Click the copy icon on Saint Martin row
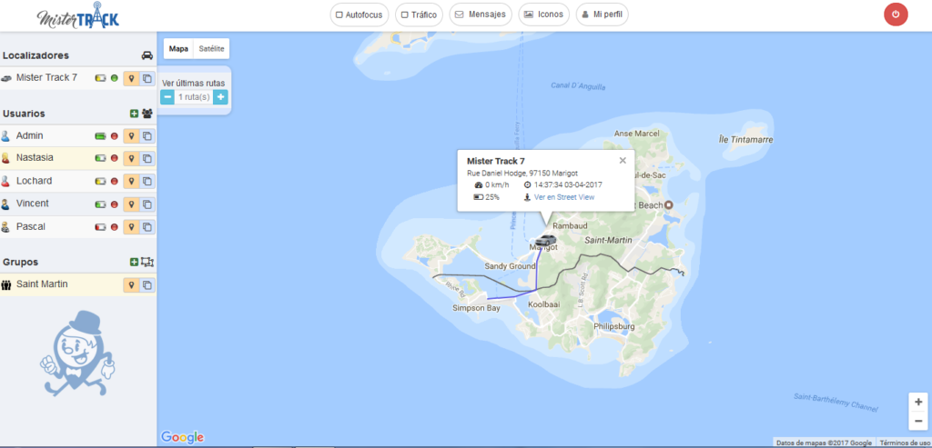This screenshot has height=448, width=932. point(147,284)
